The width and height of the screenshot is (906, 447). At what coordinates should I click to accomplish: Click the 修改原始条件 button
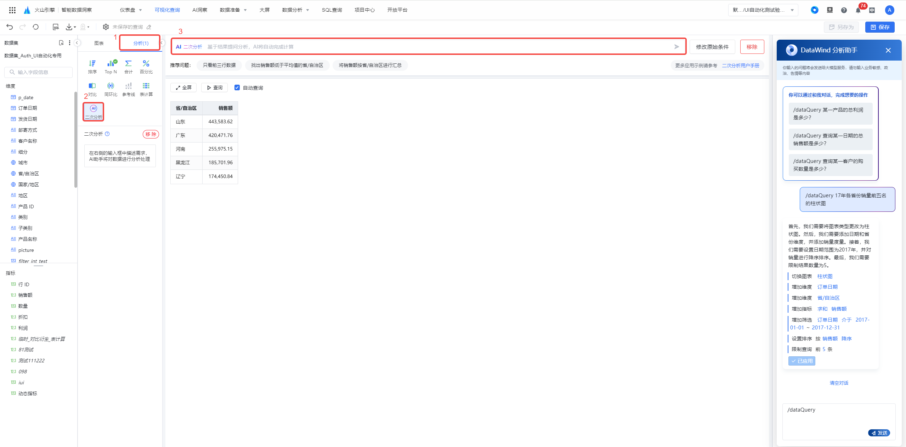[x=712, y=47]
